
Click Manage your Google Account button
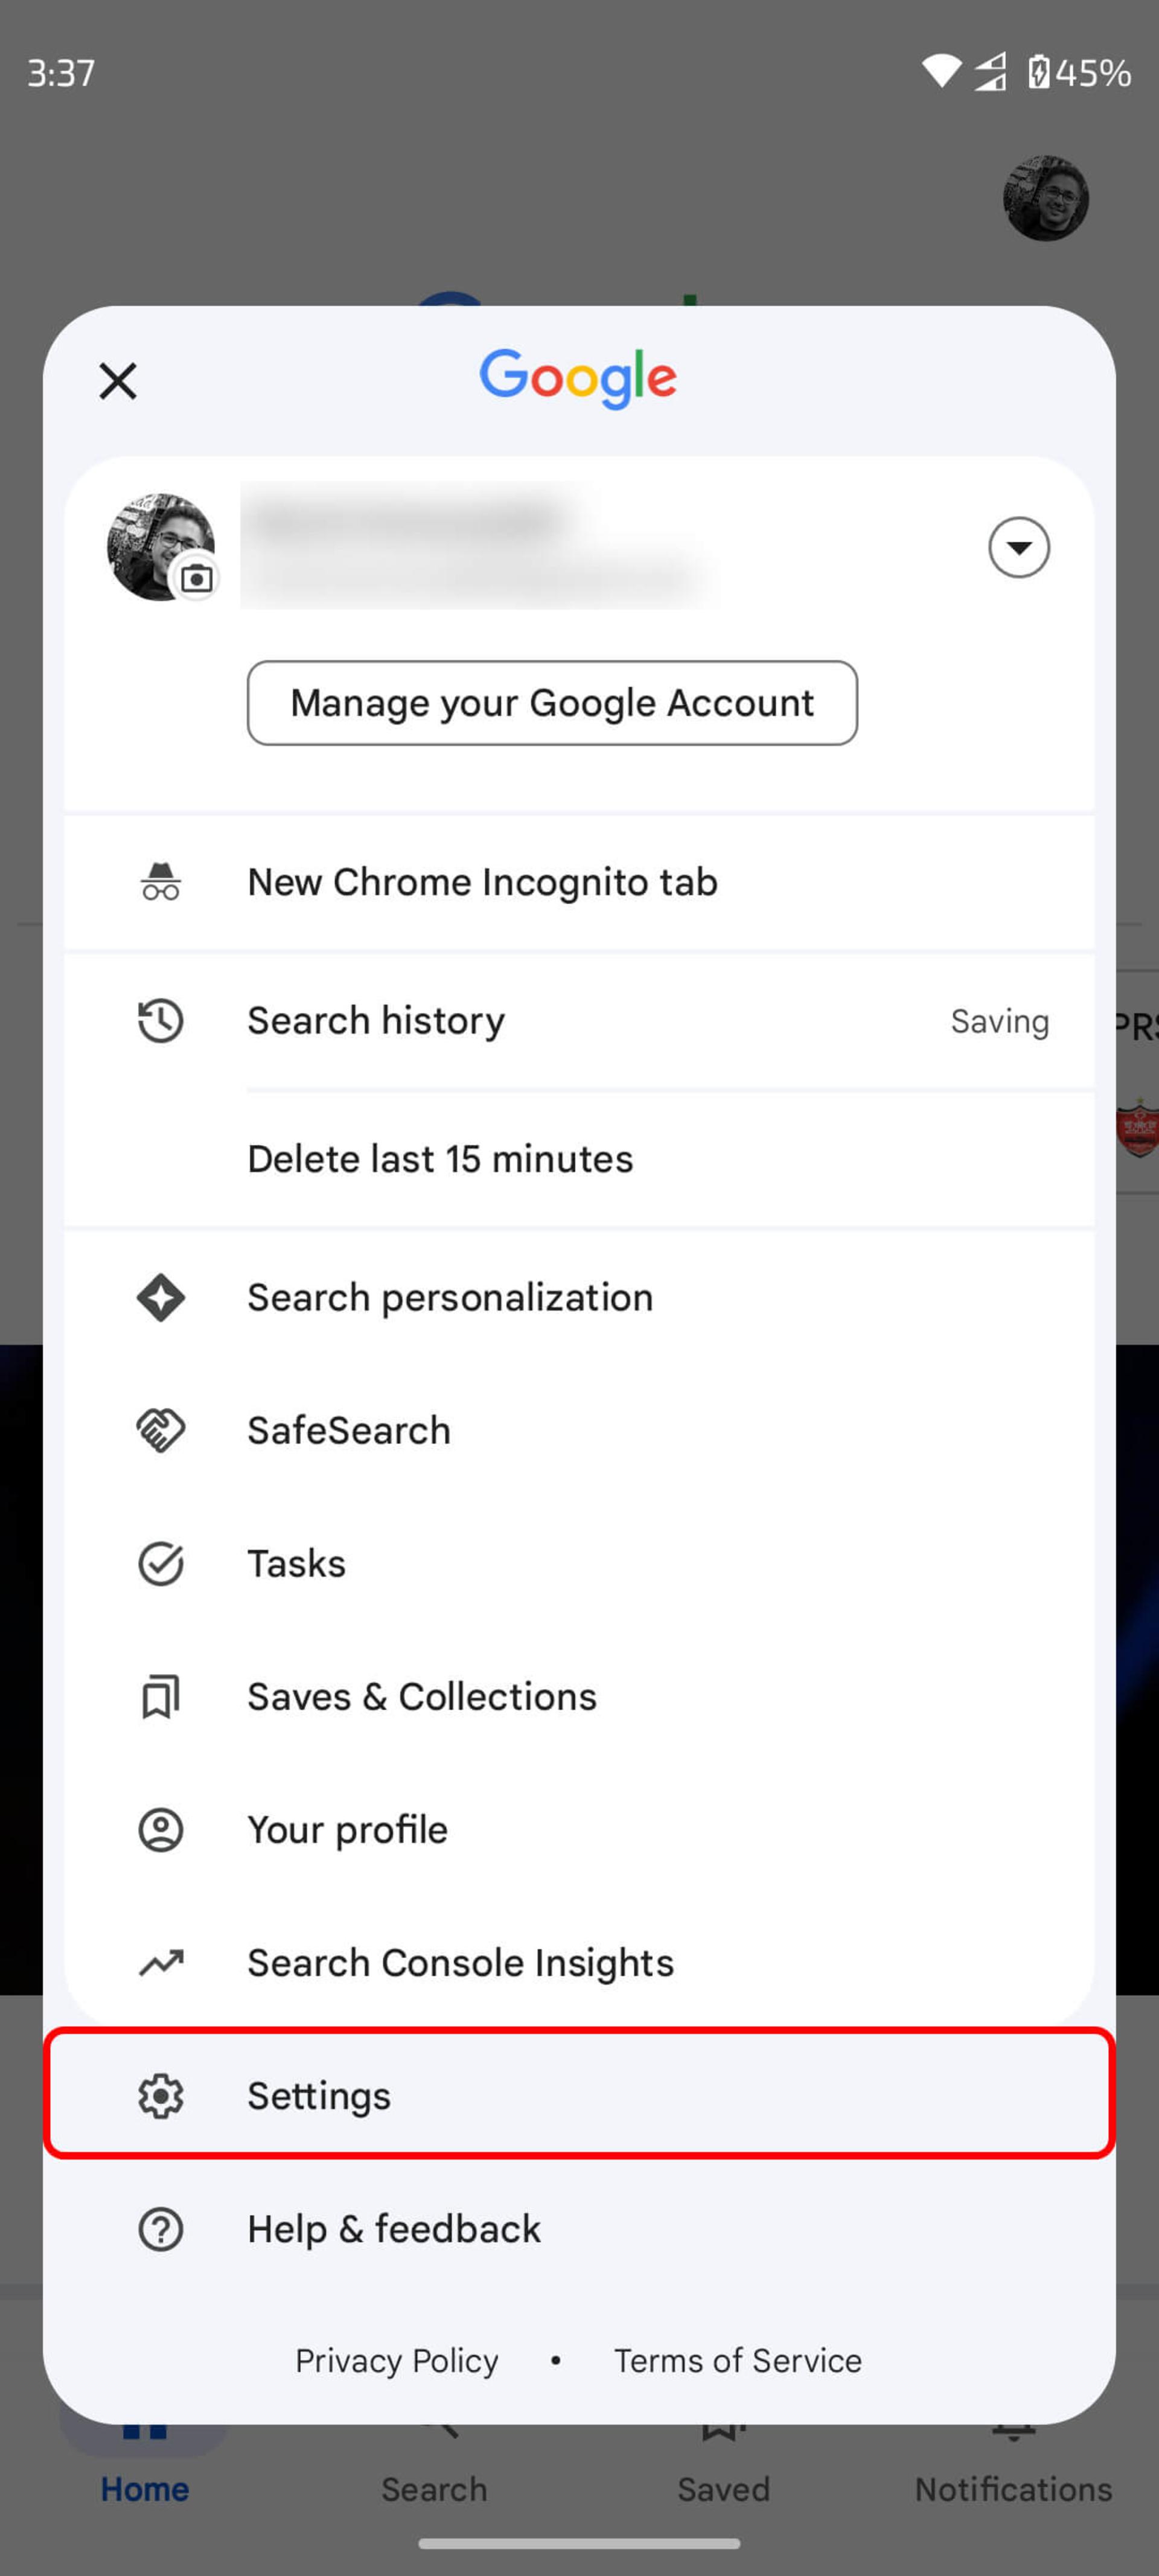point(552,702)
